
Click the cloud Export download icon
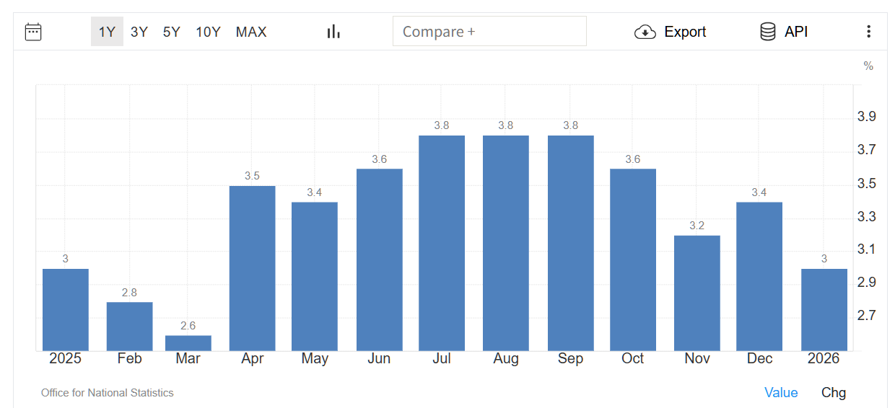(645, 32)
